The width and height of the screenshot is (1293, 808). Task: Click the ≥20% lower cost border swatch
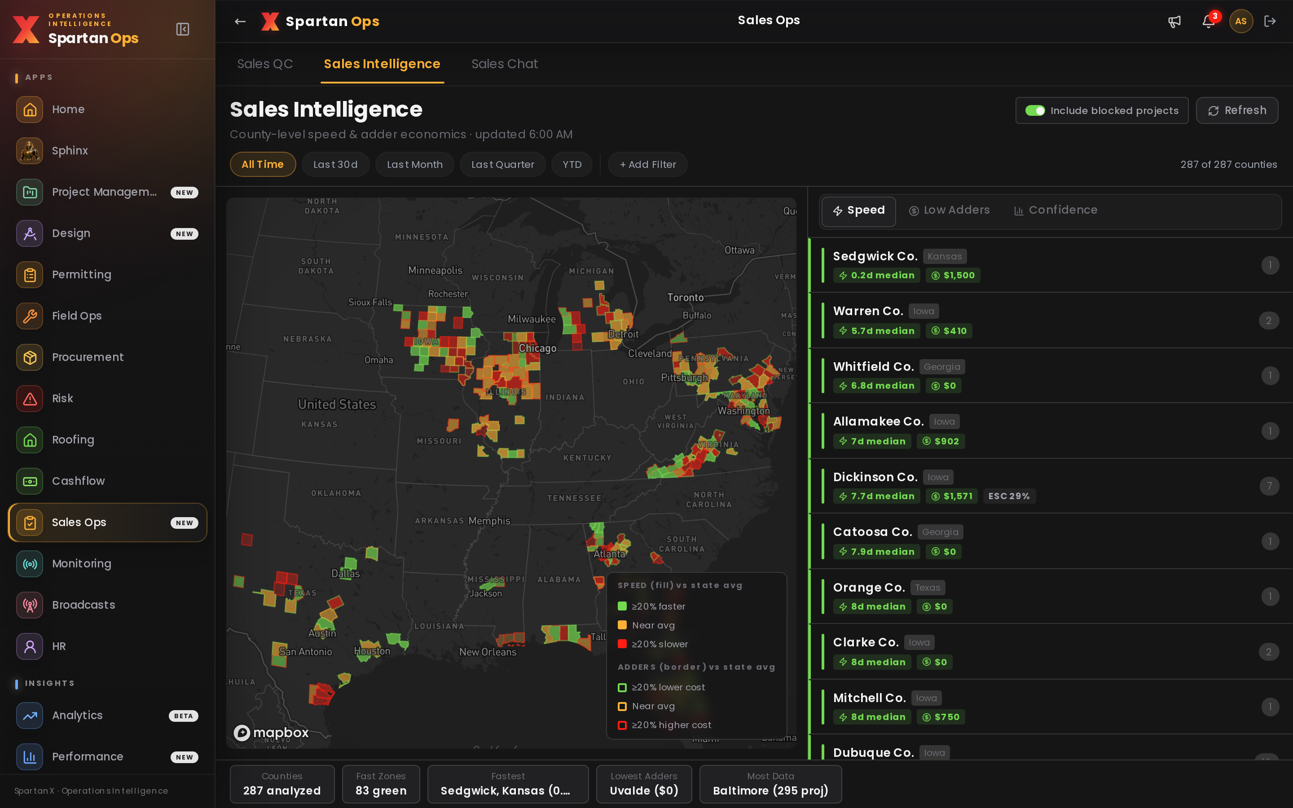coord(622,687)
